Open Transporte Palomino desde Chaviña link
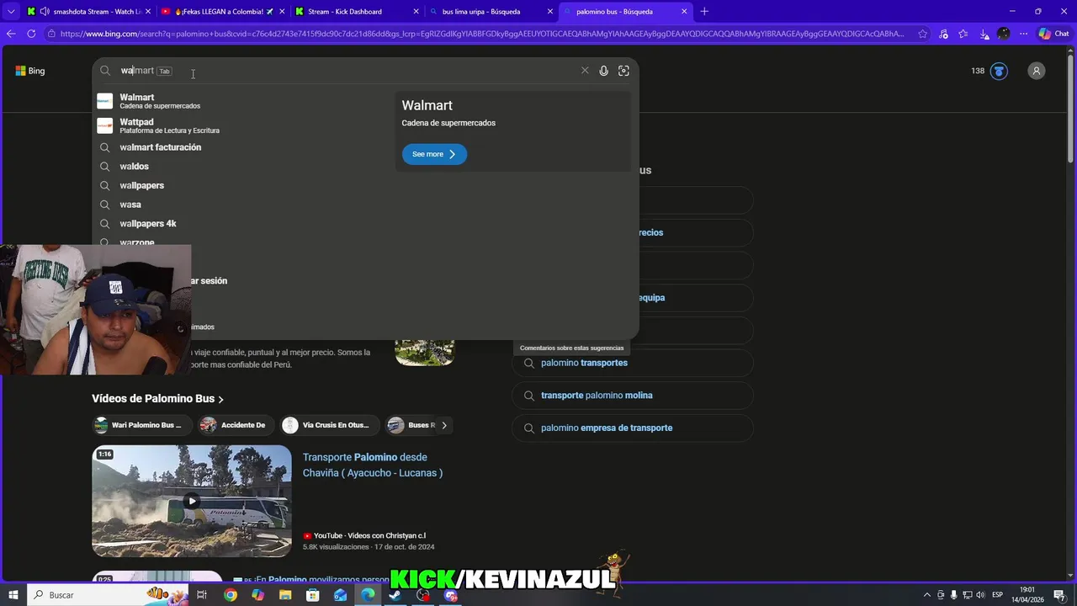The image size is (1077, 606). pos(373,465)
